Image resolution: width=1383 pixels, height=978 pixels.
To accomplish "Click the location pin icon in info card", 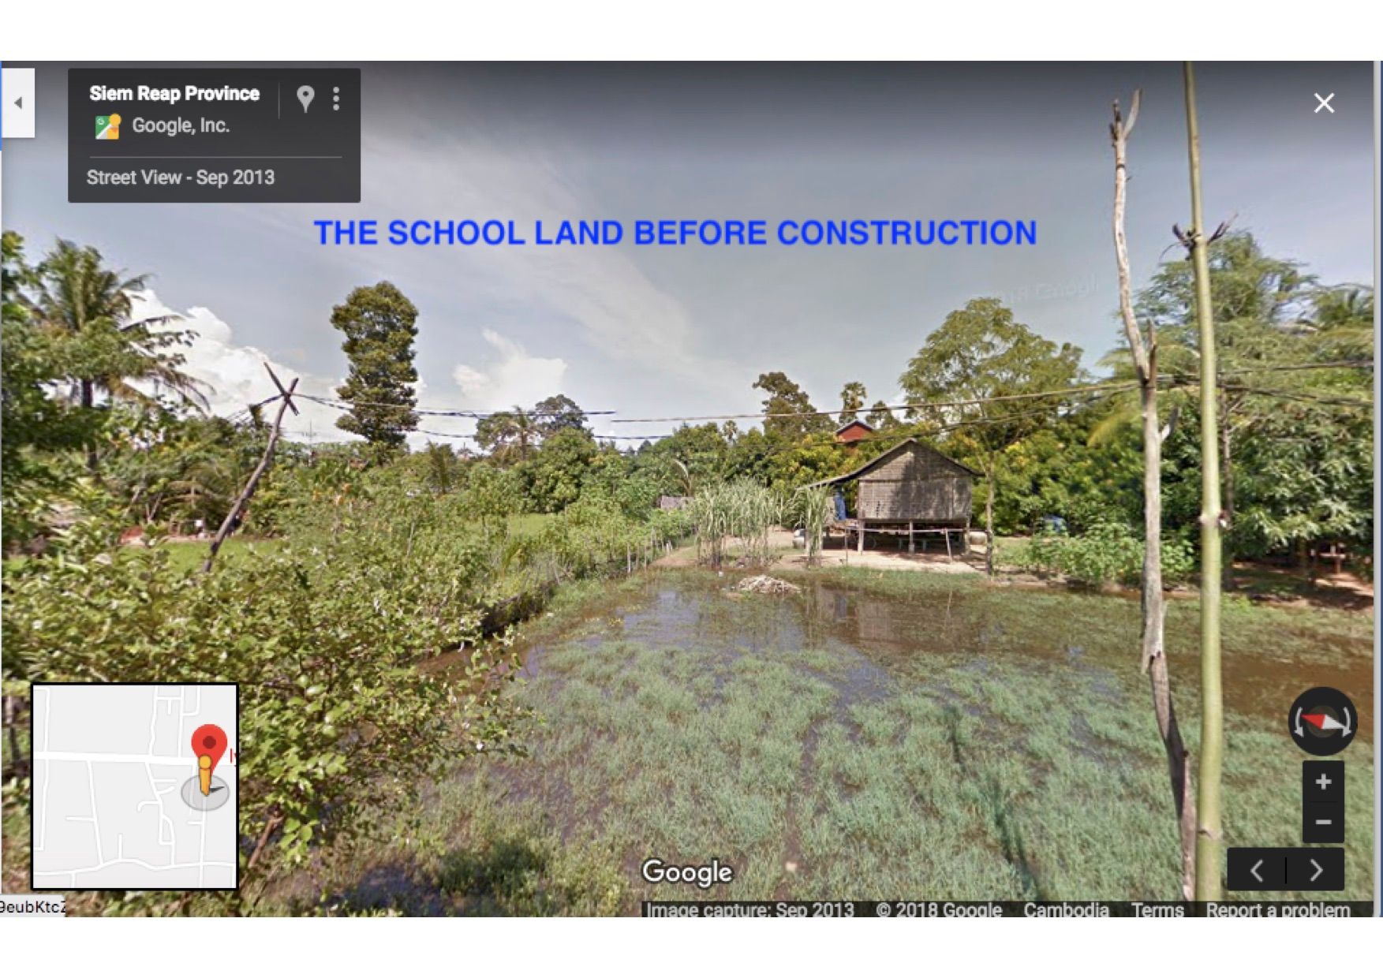I will 305,99.
